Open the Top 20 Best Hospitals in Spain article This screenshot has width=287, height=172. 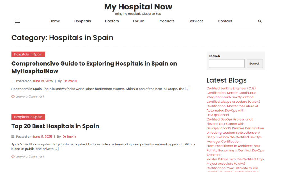tap(55, 126)
